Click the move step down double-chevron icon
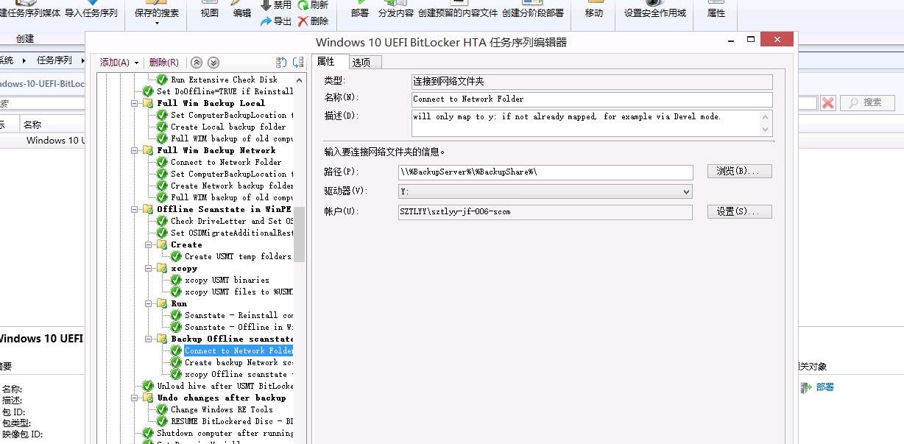The image size is (904, 444). [x=213, y=63]
